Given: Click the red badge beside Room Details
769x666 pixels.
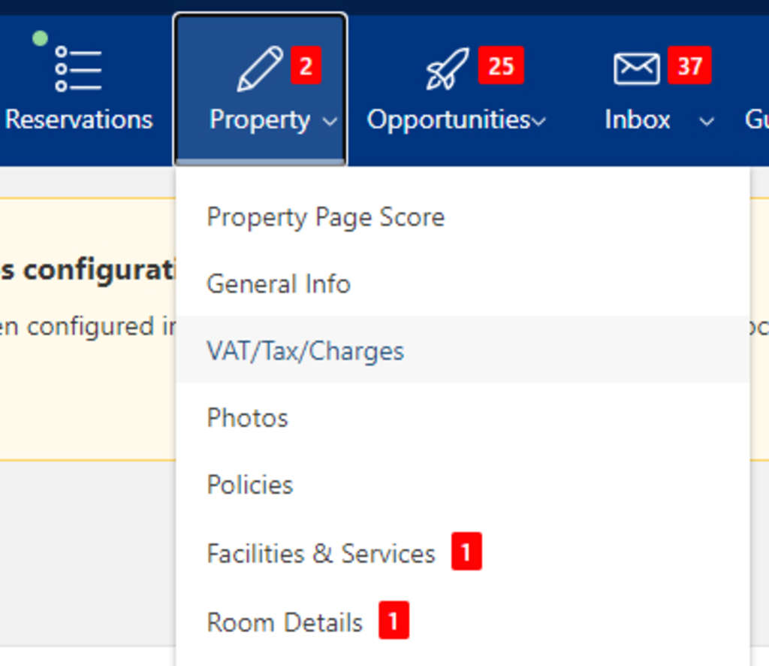Looking at the screenshot, I should (394, 621).
